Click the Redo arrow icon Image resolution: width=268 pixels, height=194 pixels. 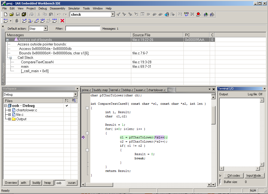click(x=65, y=14)
